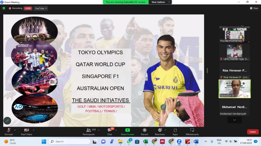Click the red LIVE indicator badge
This screenshot has height=146, width=261.
pyautogui.click(x=28, y=8)
